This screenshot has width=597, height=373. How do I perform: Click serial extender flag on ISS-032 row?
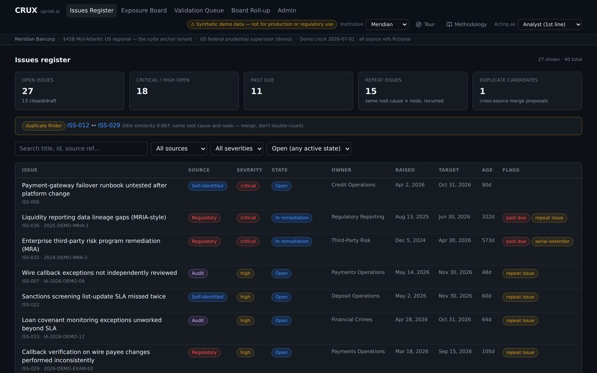coord(552,242)
